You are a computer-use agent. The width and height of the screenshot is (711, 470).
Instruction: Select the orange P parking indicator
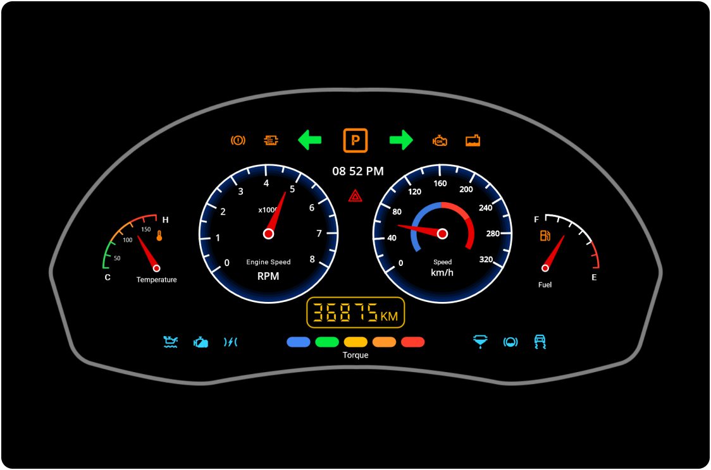pyautogui.click(x=355, y=140)
